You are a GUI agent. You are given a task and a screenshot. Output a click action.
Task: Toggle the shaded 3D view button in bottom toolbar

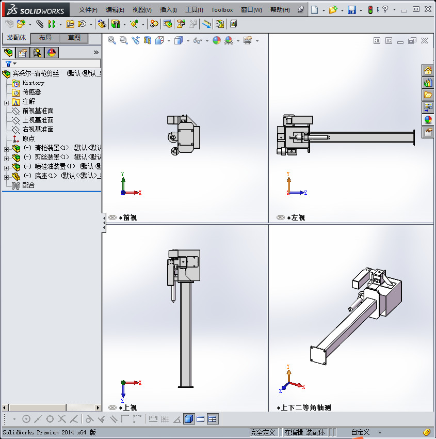pos(189,419)
